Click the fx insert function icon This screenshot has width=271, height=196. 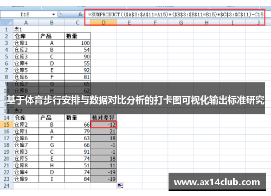pos(80,14)
